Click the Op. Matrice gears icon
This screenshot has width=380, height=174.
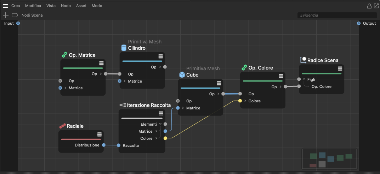pos(64,55)
